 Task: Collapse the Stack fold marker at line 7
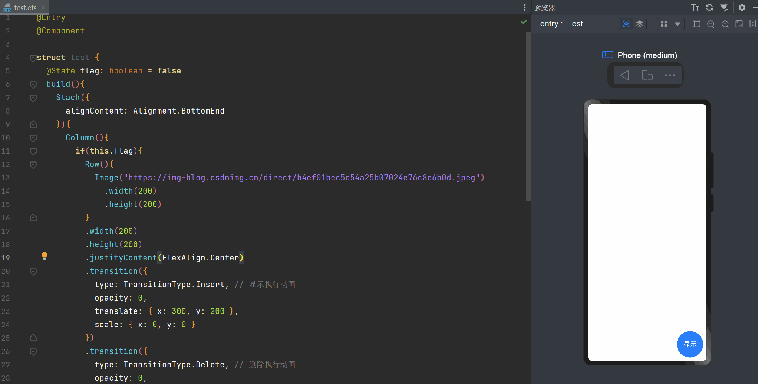(x=33, y=98)
